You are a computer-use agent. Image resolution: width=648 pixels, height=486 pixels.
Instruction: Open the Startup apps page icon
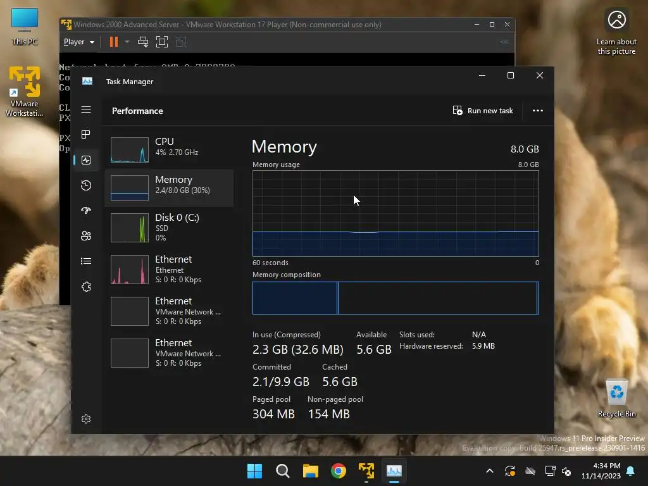(x=86, y=210)
